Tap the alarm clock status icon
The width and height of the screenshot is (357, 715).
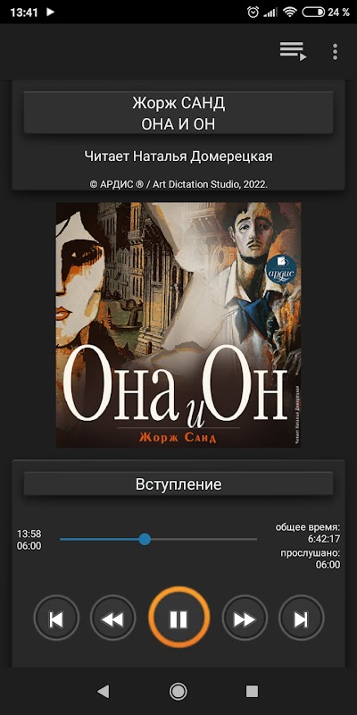(x=253, y=13)
